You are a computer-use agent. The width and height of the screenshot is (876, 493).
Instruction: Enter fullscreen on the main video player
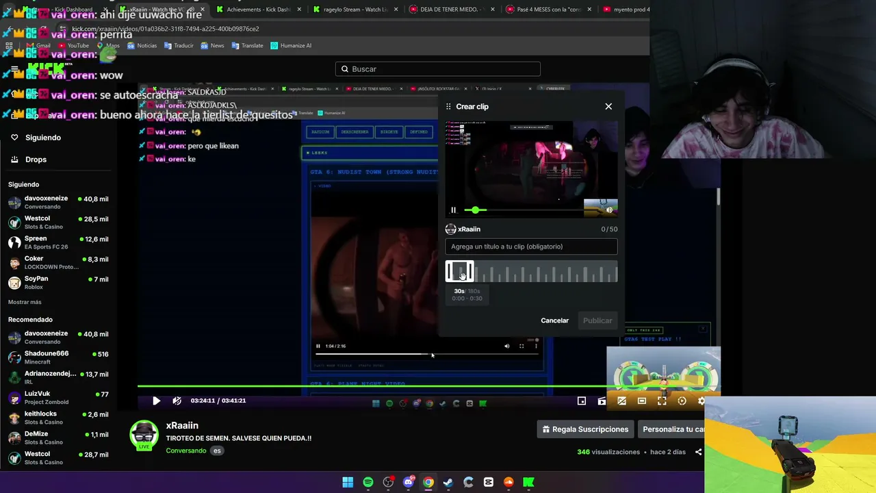coord(662,401)
